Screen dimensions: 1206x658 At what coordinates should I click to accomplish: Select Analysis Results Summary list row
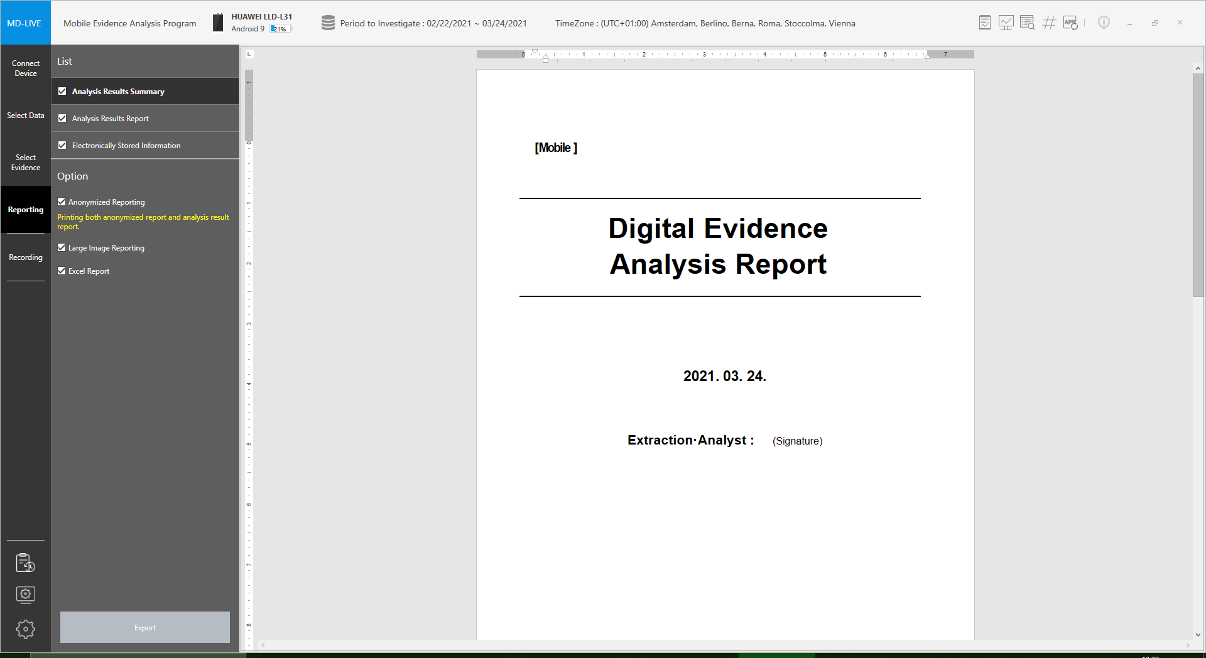pyautogui.click(x=145, y=91)
